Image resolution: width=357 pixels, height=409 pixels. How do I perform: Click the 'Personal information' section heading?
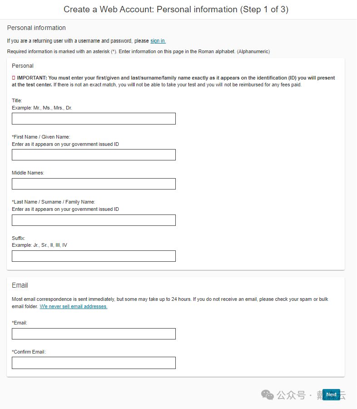pyautogui.click(x=36, y=28)
